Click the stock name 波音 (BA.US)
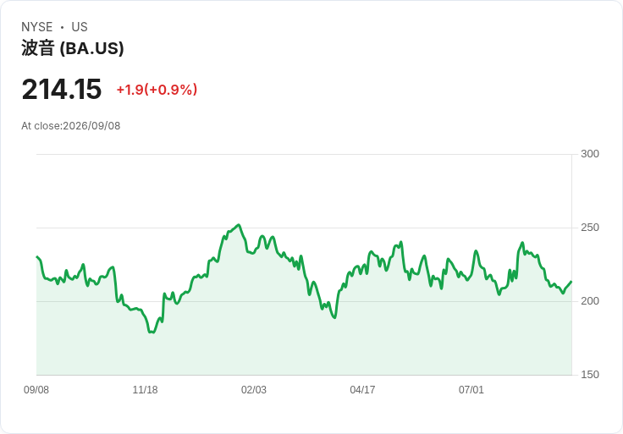Viewport: 623px width, 434px height. tap(73, 48)
